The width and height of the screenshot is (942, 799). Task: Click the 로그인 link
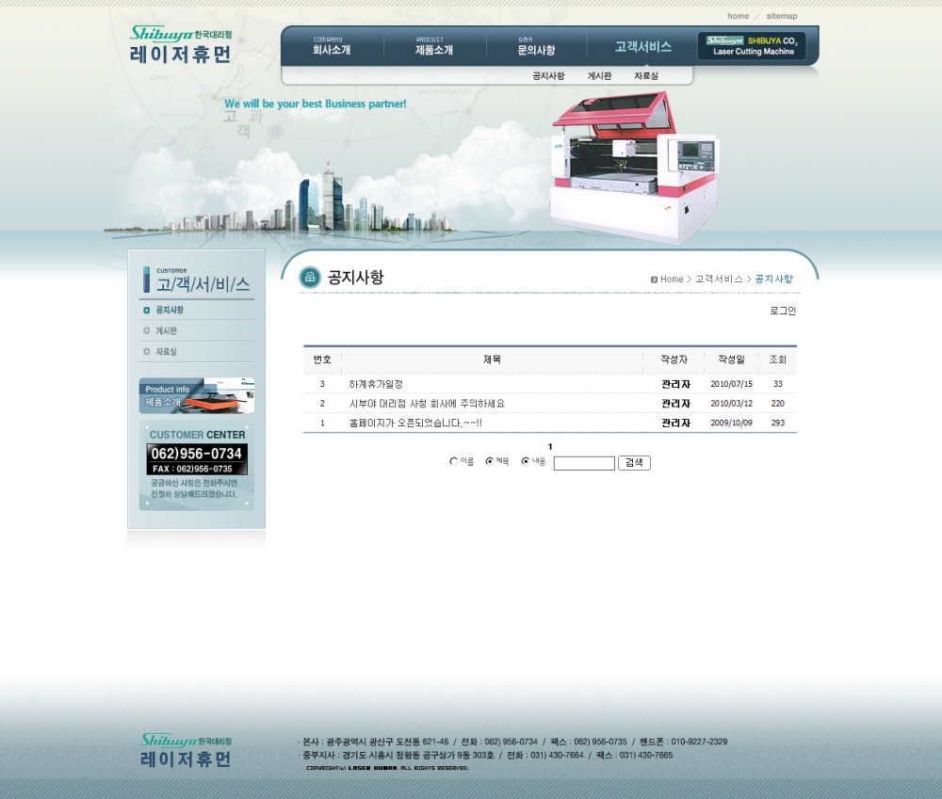click(x=783, y=311)
